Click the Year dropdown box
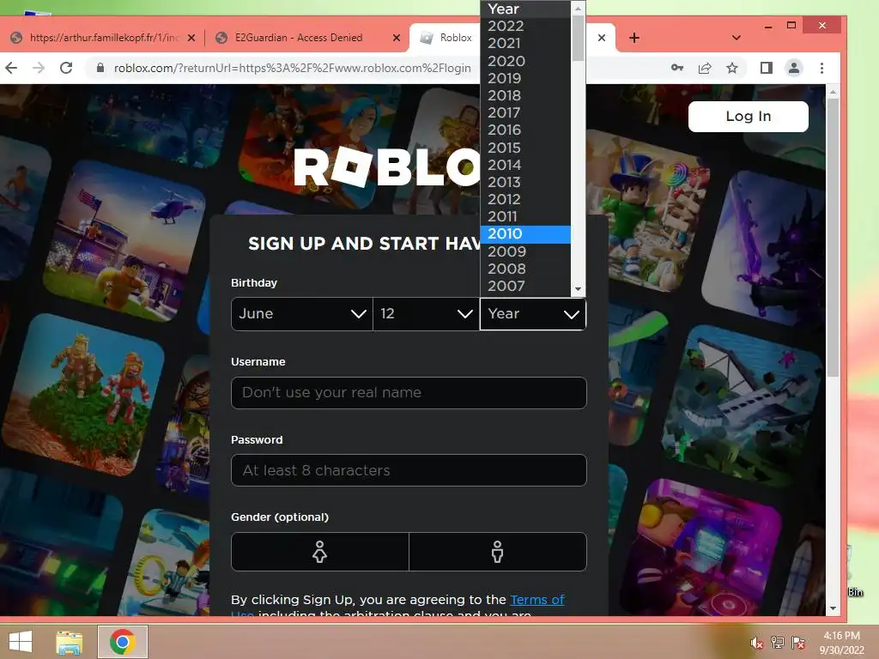This screenshot has width=879, height=659. 533,314
